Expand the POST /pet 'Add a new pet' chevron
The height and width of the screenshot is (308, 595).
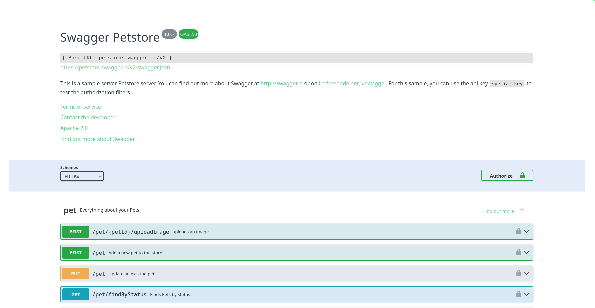click(x=527, y=252)
